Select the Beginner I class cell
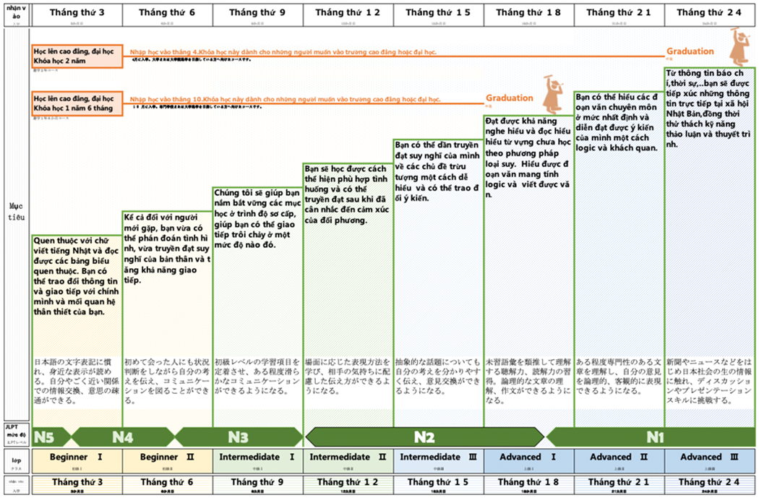Screen dimensions: 759x498 [x=77, y=459]
